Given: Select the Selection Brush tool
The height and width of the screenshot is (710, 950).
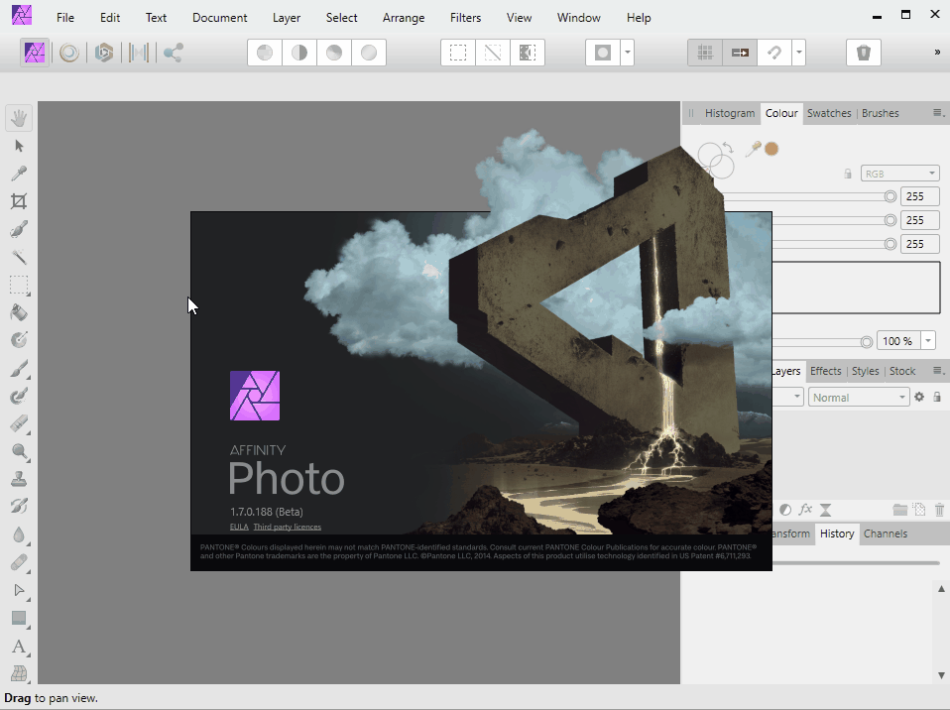Looking at the screenshot, I should tap(19, 230).
